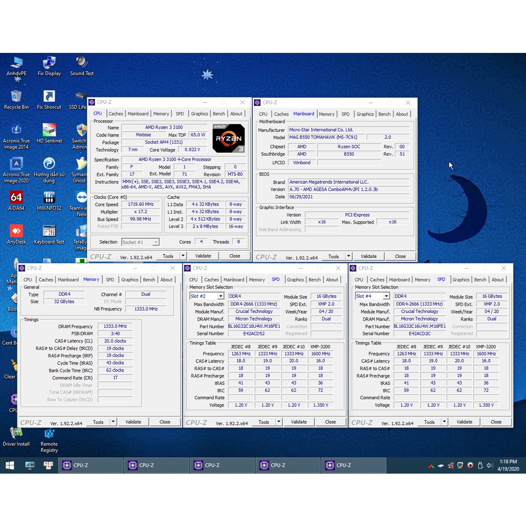The image size is (526, 526).
Task: Click the Southbridge B550 value
Action: pyautogui.click(x=349, y=154)
